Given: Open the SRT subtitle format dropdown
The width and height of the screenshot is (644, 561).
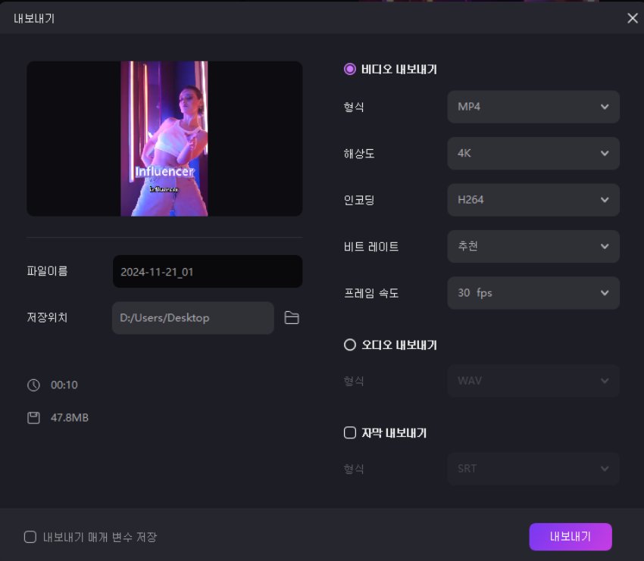Looking at the screenshot, I should point(533,469).
